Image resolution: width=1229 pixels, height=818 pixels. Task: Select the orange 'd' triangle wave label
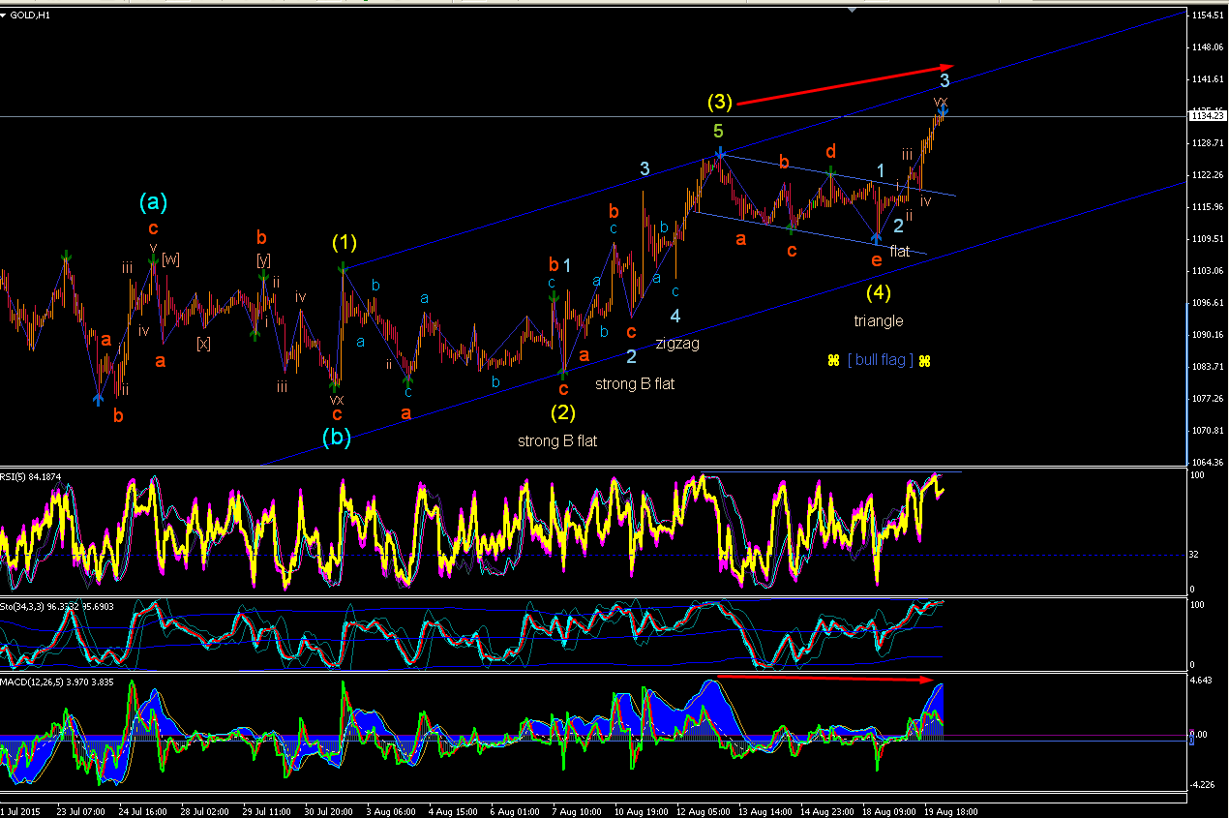[x=830, y=152]
